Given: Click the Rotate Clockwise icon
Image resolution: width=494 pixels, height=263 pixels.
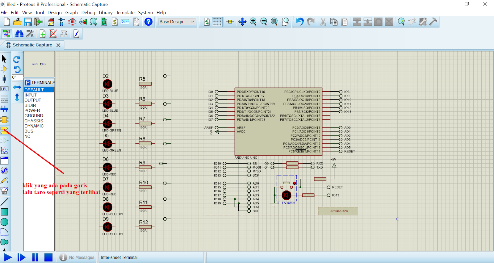Looking at the screenshot, I should 17,59.
